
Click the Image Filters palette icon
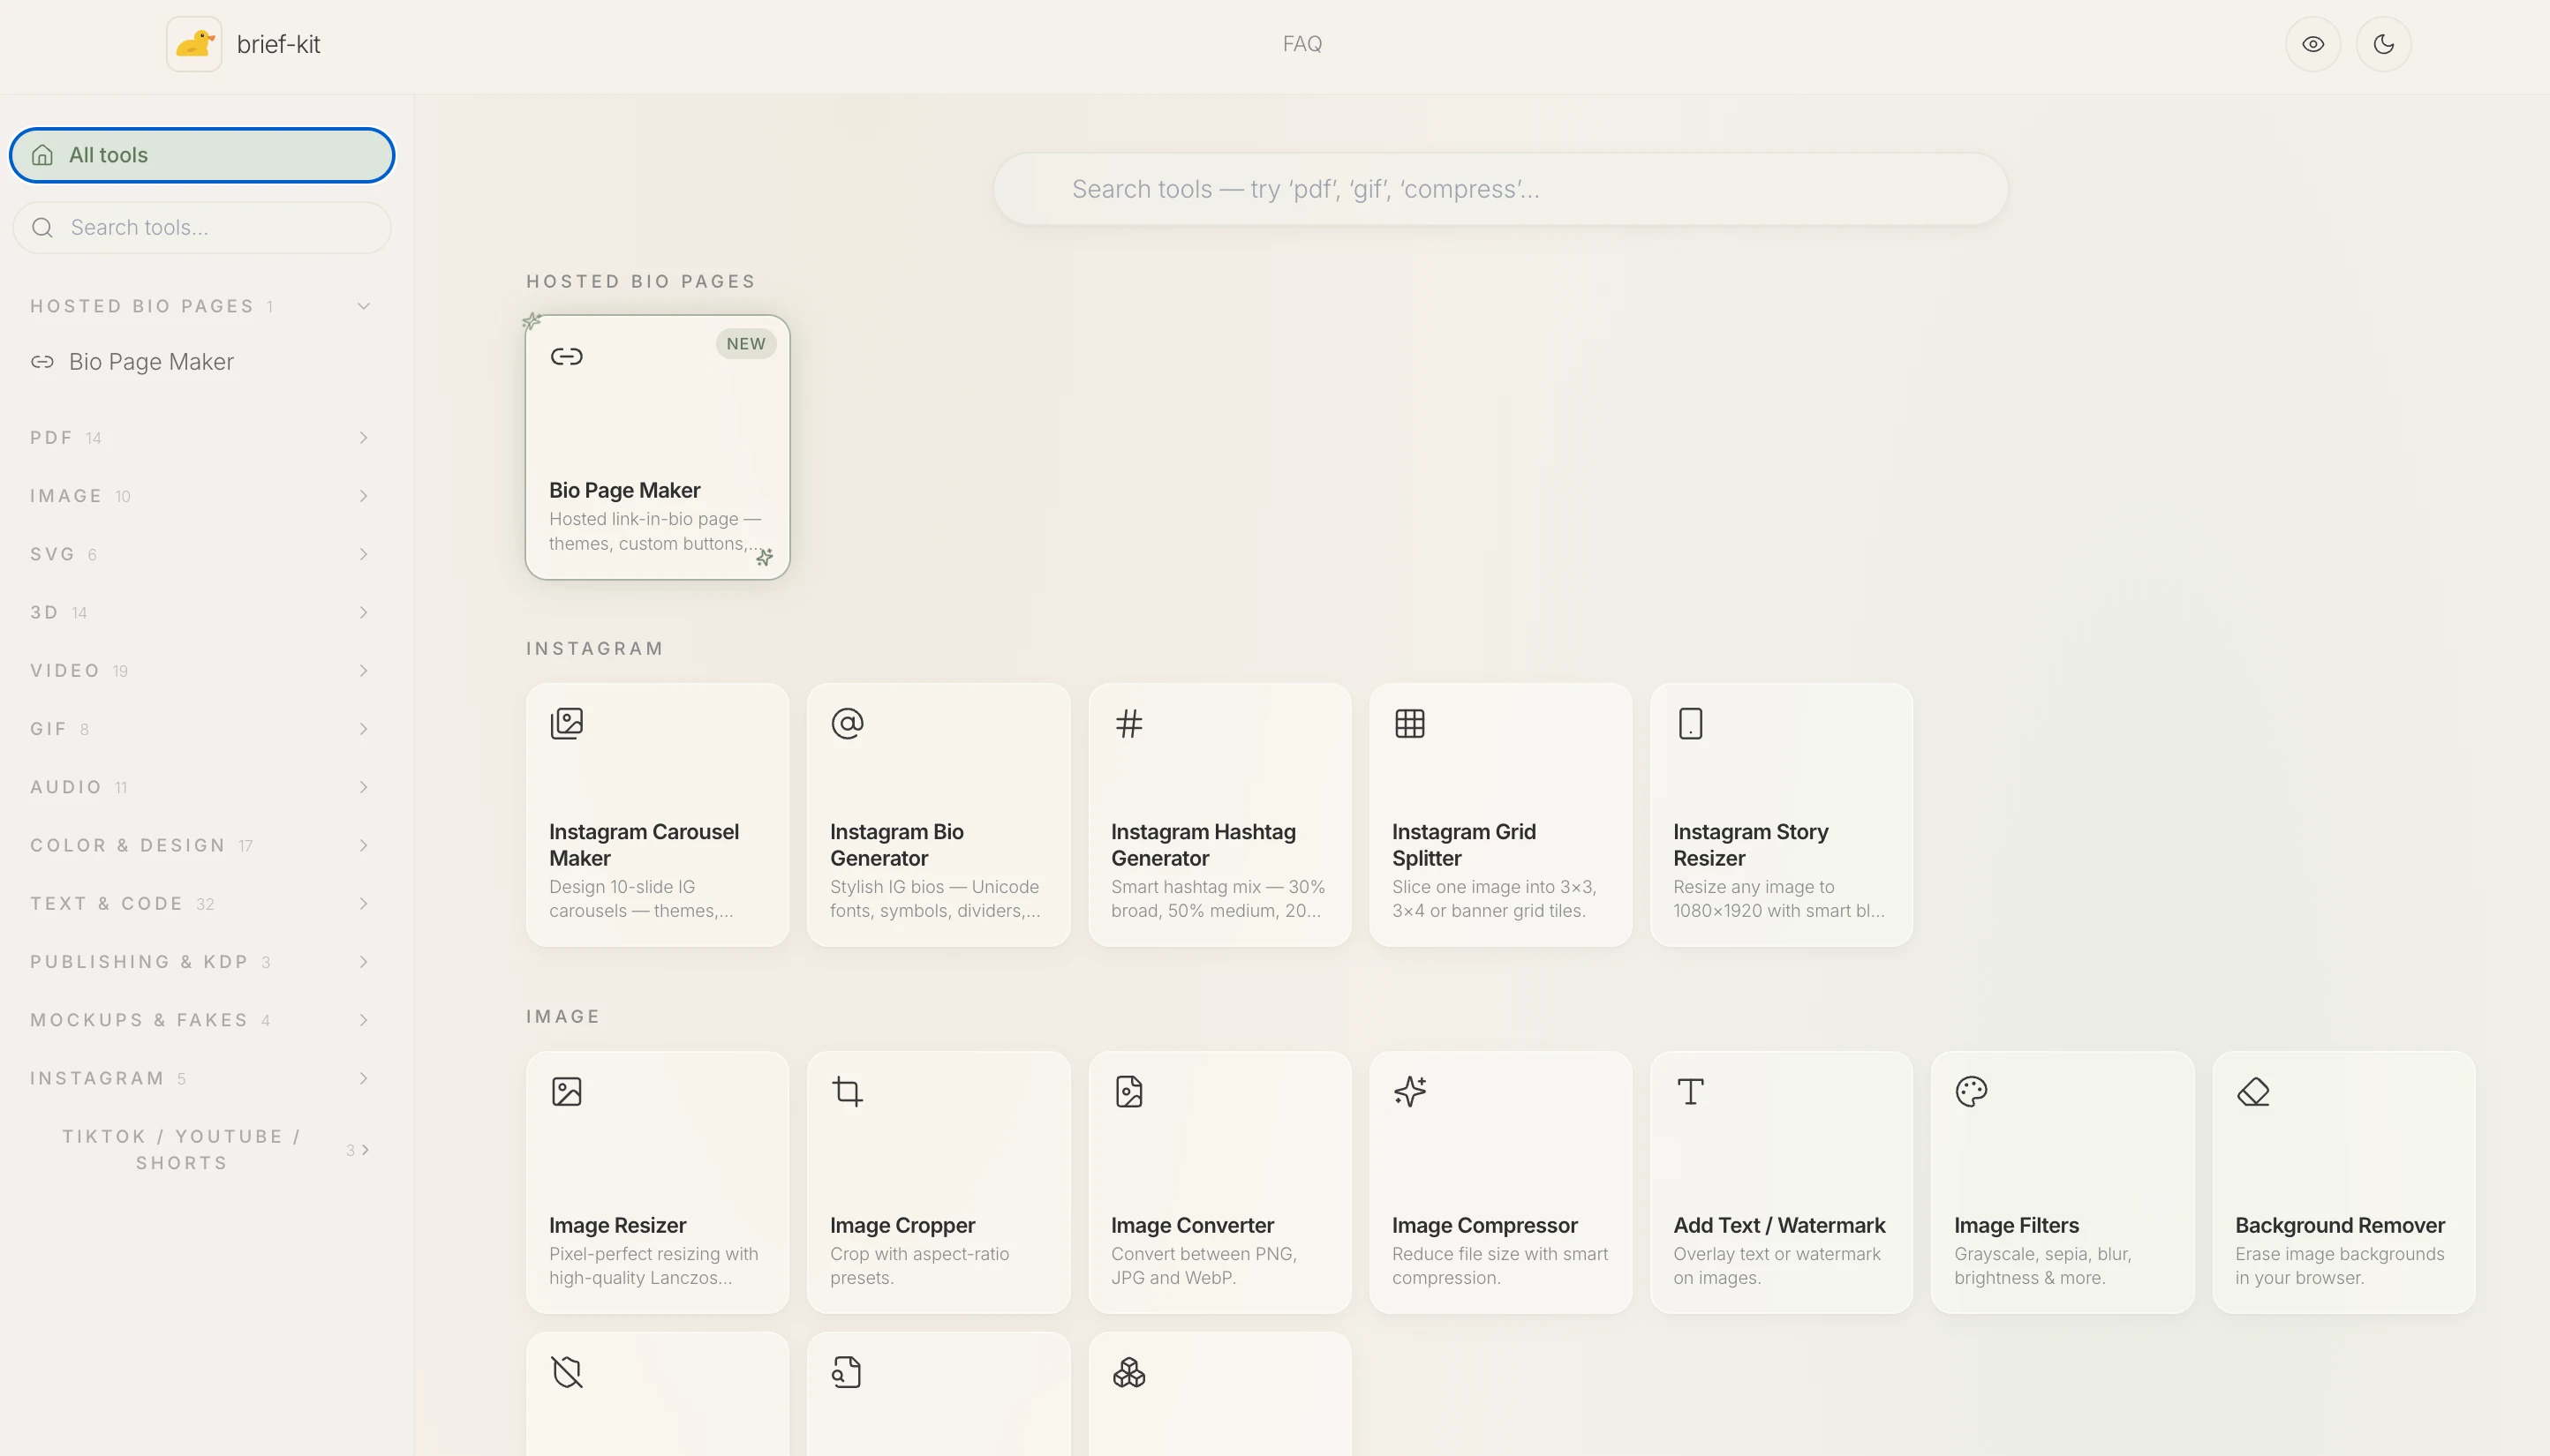[1971, 1091]
